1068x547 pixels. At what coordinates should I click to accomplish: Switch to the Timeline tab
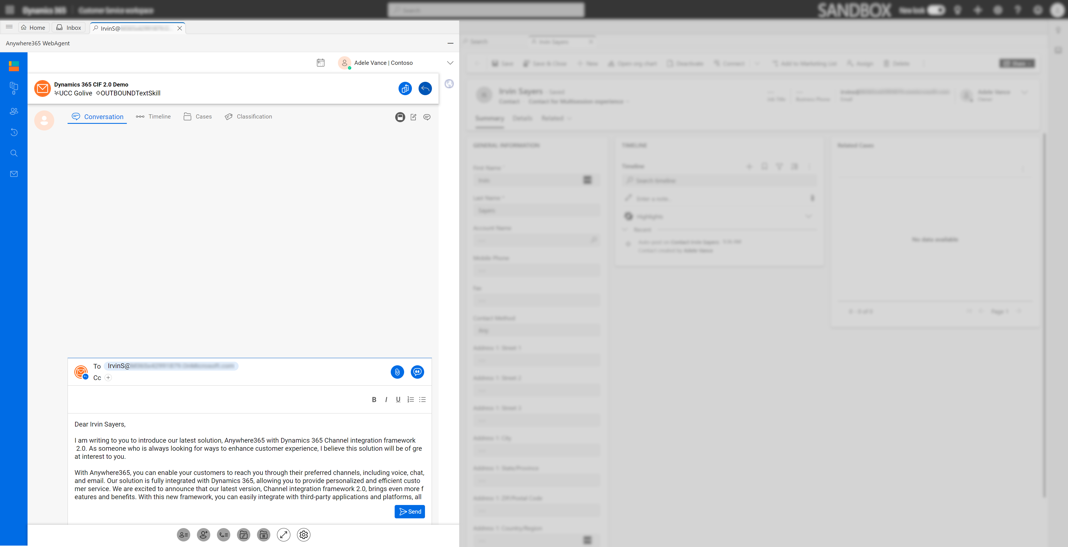tap(154, 117)
